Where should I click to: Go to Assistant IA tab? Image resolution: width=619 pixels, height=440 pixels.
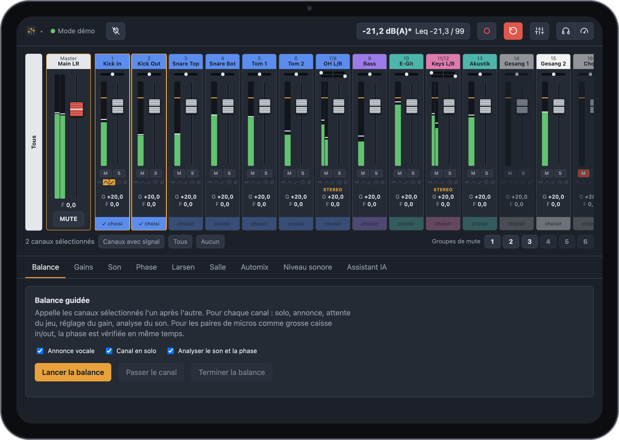click(367, 267)
